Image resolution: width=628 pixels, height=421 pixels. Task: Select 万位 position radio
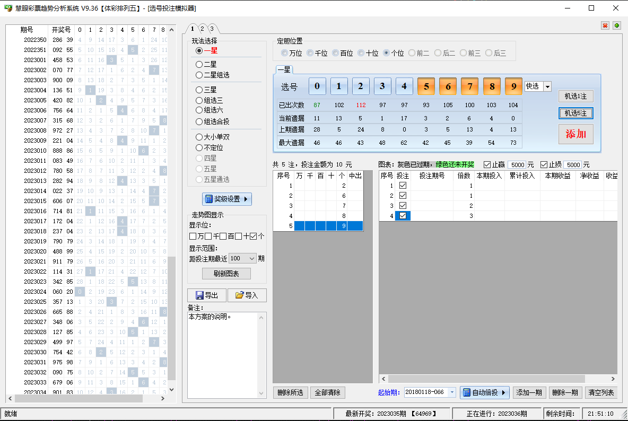pyautogui.click(x=292, y=53)
